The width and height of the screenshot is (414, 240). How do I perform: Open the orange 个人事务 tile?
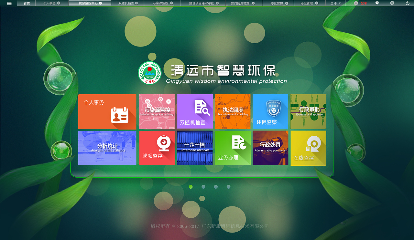[x=107, y=111]
